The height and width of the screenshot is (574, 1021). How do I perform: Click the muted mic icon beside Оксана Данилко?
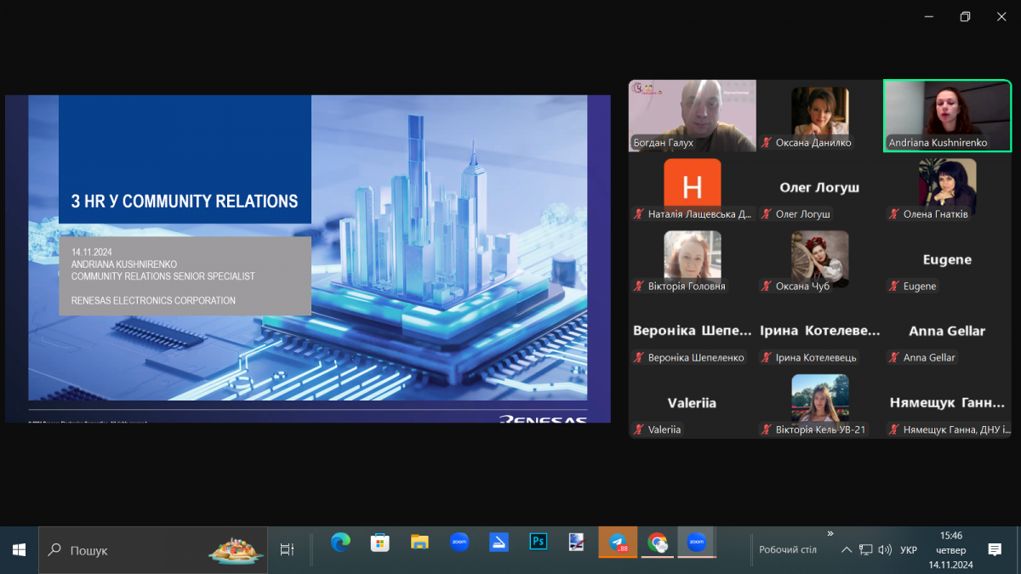tap(766, 143)
